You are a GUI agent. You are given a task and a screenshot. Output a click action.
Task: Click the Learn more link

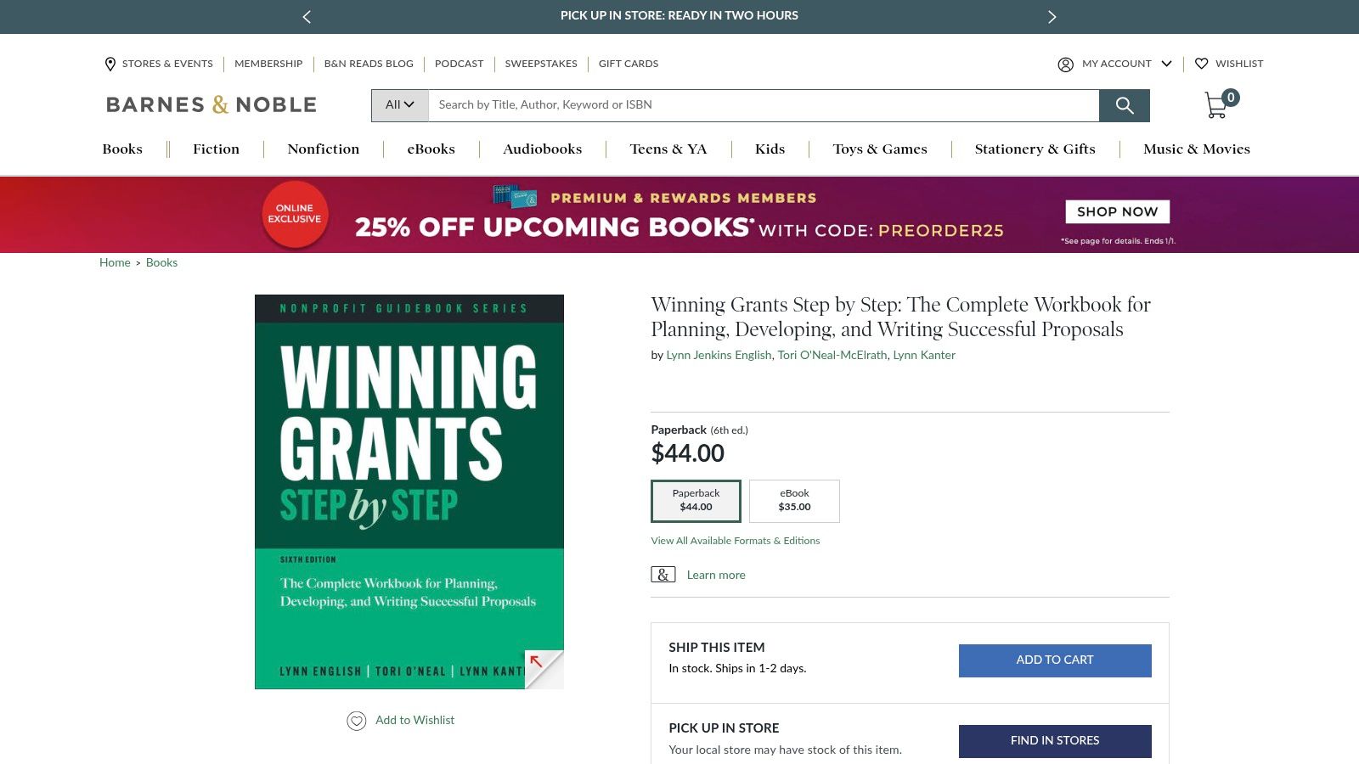pos(716,576)
